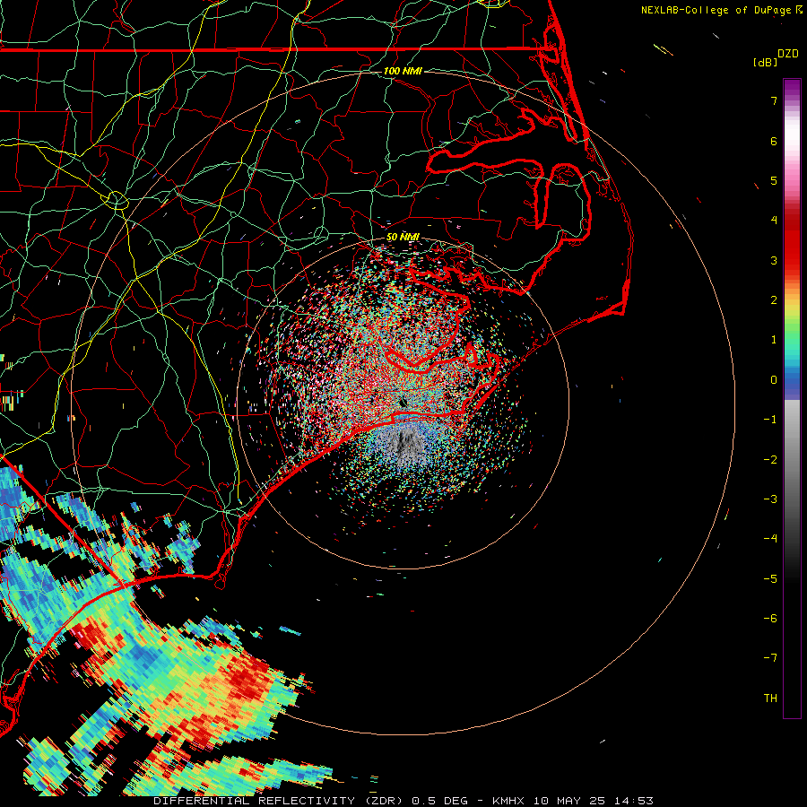
Task: Click the 10 MAY 25 date stamp
Action: point(568,801)
